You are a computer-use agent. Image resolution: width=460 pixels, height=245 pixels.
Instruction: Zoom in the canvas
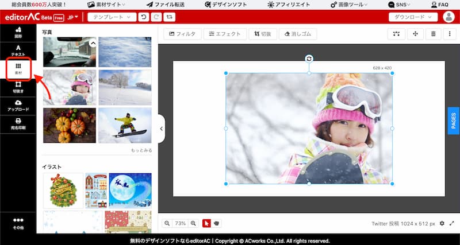[193, 223]
